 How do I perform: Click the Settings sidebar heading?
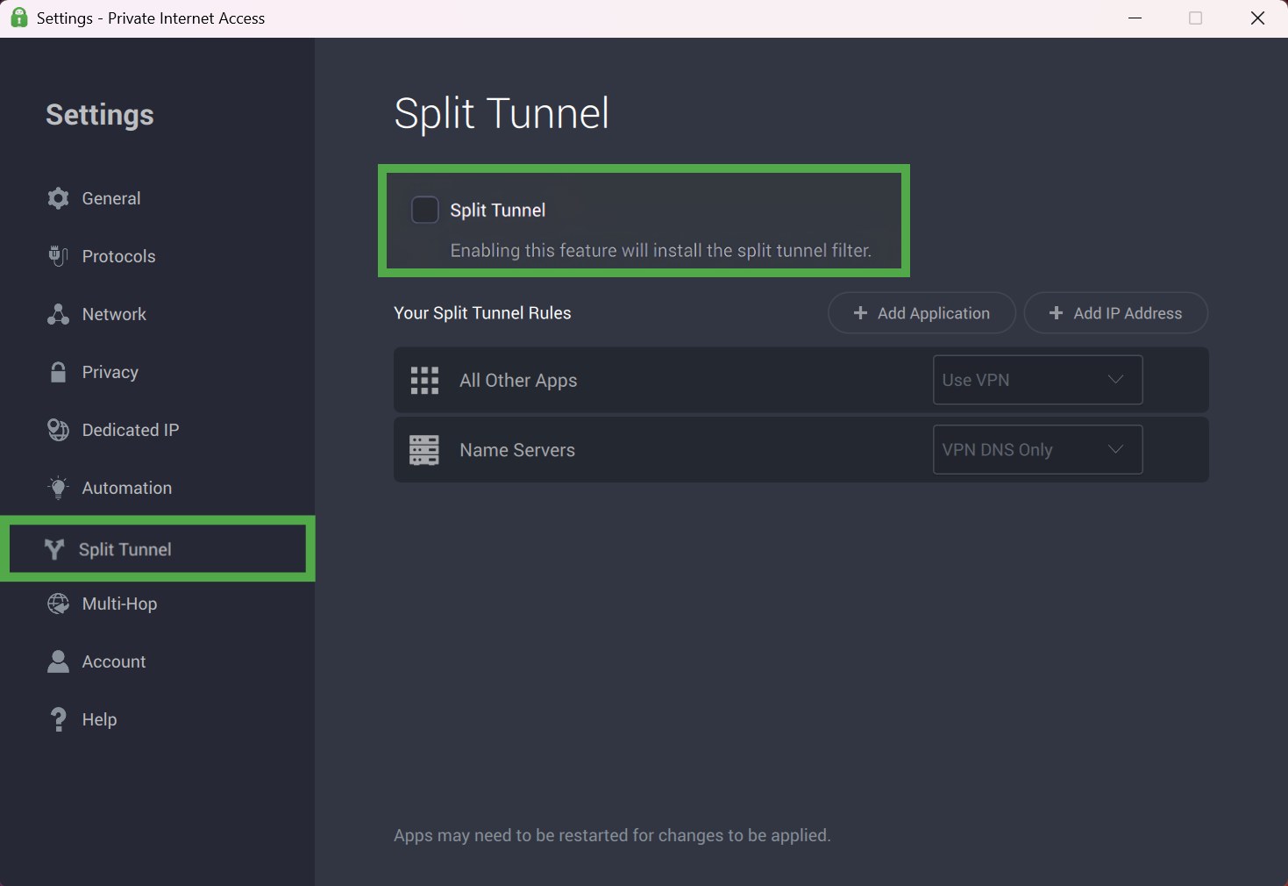100,115
